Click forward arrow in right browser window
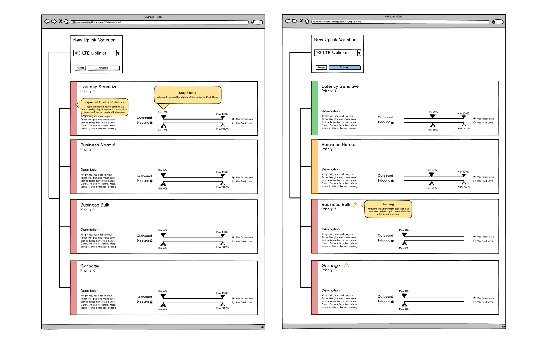Screen dimensions: 549x345 point(295,21)
